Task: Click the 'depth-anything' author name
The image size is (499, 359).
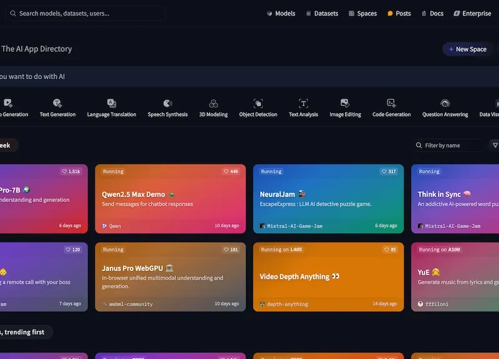Action: tap(288, 304)
